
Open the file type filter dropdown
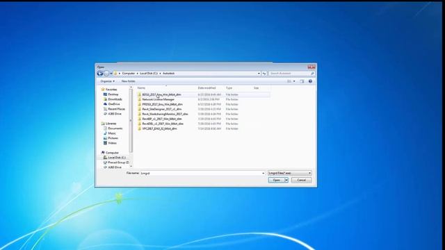coord(289,173)
